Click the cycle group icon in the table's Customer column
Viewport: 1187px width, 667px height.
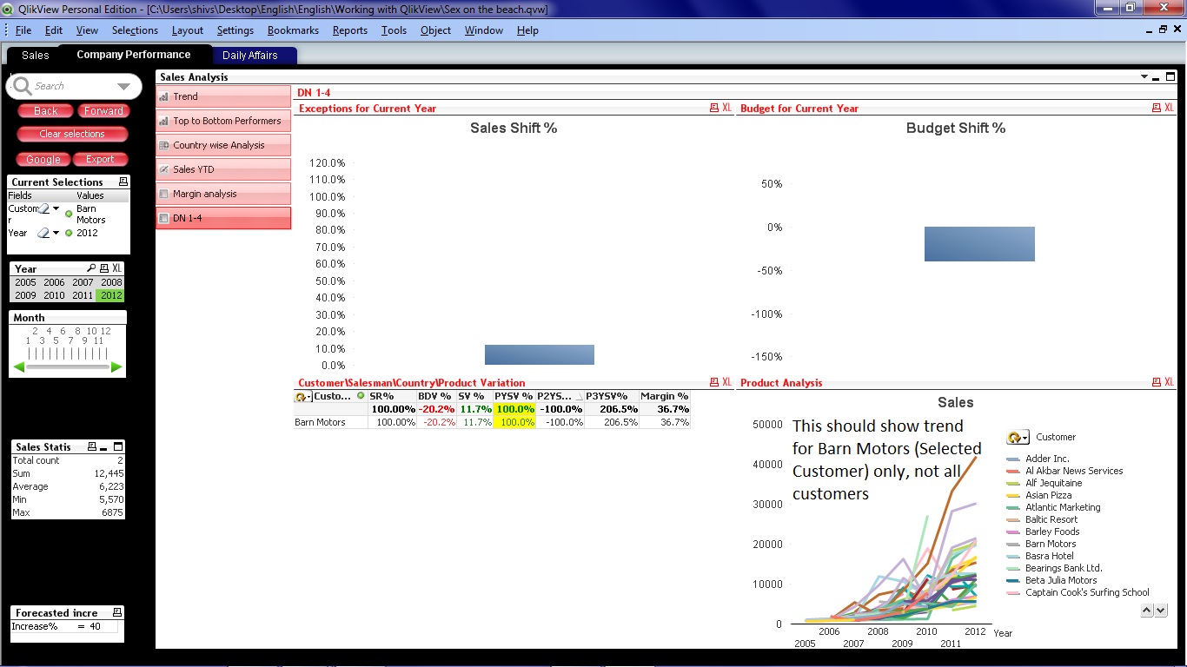(303, 396)
